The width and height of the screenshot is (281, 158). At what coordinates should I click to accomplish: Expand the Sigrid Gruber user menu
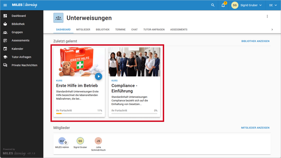247,5
